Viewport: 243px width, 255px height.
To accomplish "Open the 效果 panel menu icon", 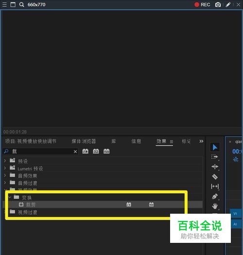I will [172, 142].
